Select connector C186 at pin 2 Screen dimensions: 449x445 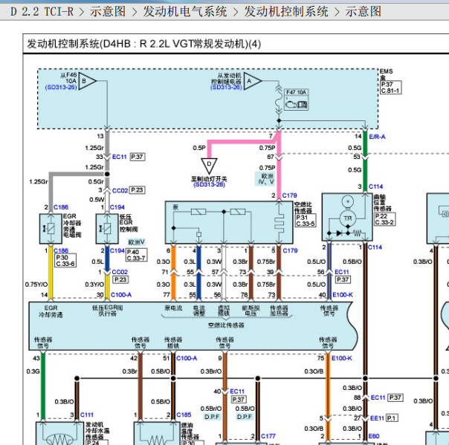pyautogui.click(x=61, y=207)
